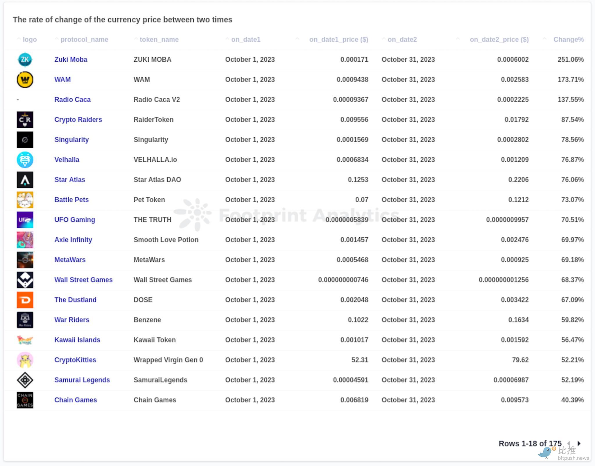Screen dimensions: 595x466
Task: Go to previous page of rows
Action: coord(569,444)
